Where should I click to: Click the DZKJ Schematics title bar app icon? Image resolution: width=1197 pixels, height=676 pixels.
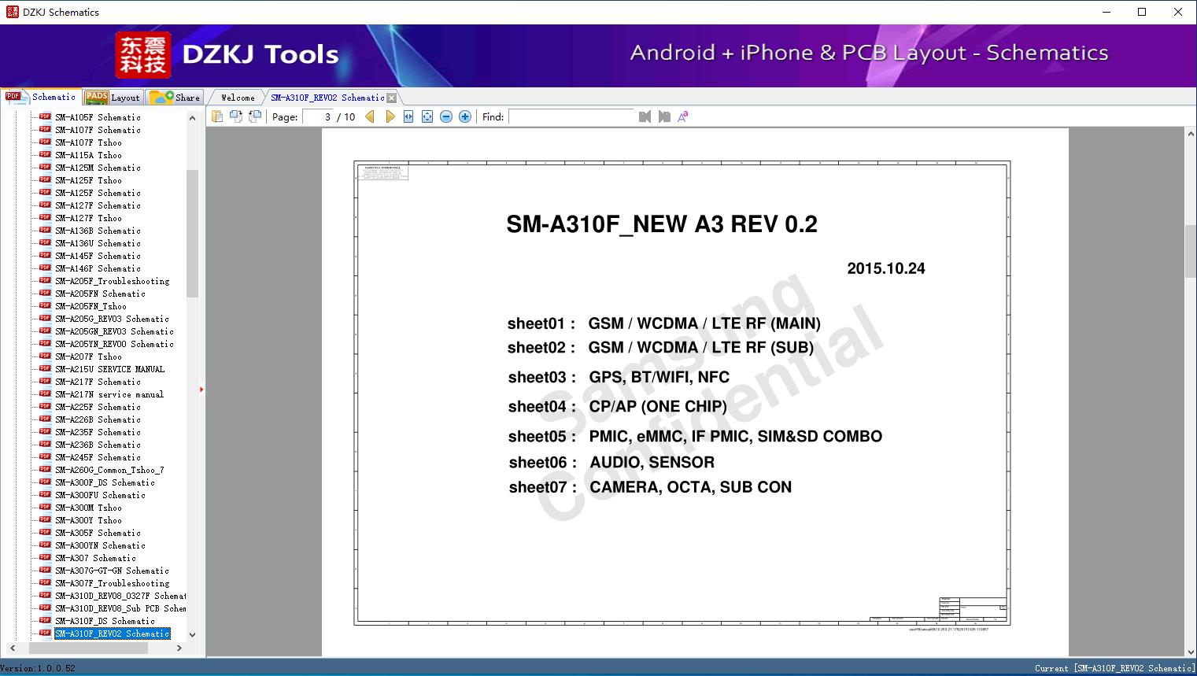click(x=12, y=12)
